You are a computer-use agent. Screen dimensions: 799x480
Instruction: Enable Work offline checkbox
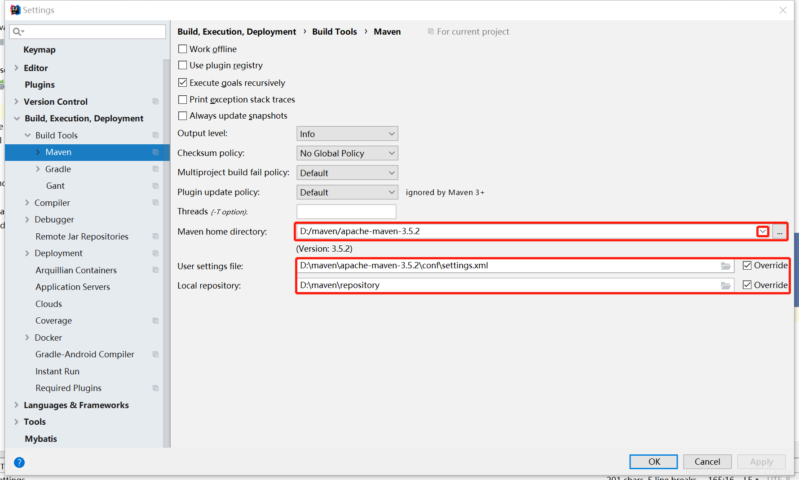click(x=182, y=49)
